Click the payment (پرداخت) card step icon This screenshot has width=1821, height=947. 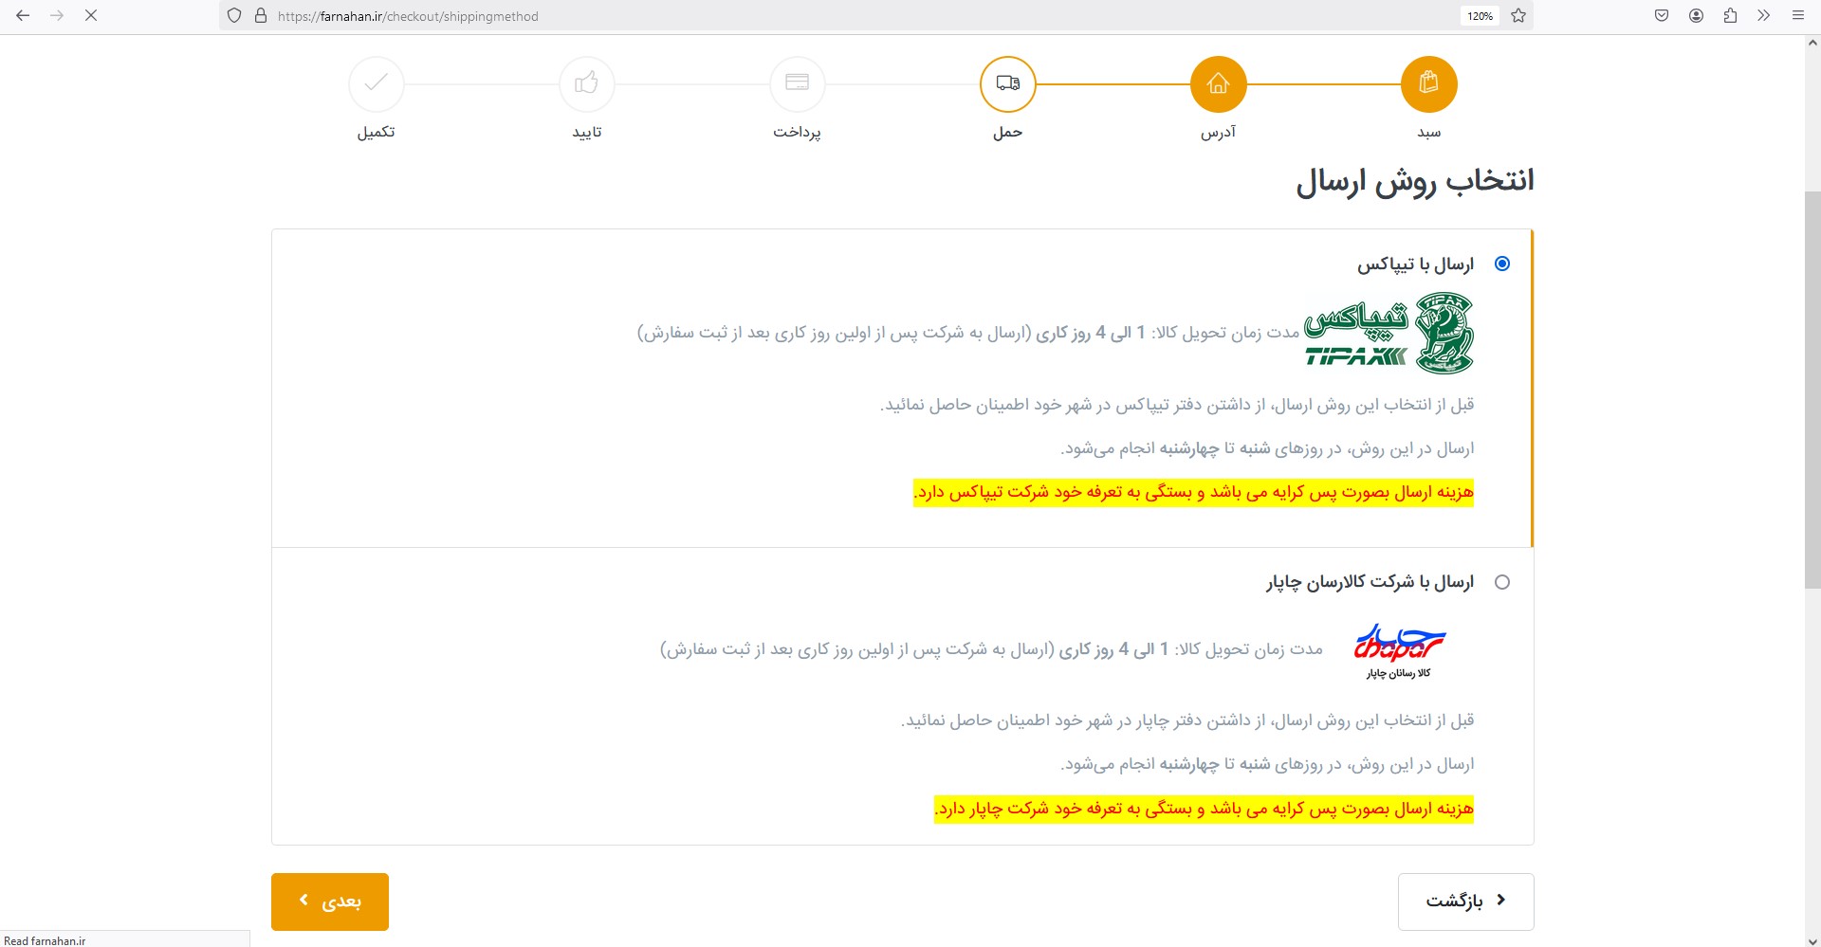pyautogui.click(x=797, y=84)
